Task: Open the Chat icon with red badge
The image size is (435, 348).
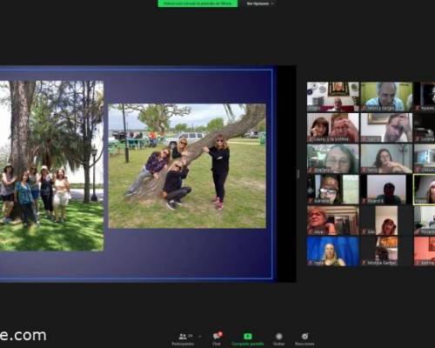Action: pos(217,336)
